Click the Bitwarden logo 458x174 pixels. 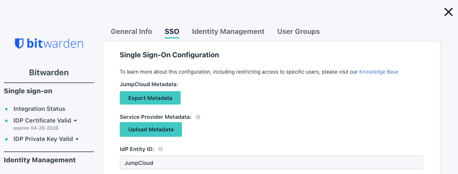pos(49,43)
